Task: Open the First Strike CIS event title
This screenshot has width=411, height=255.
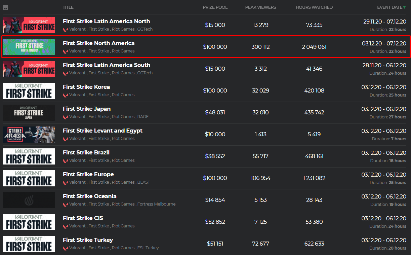Action: (x=83, y=218)
